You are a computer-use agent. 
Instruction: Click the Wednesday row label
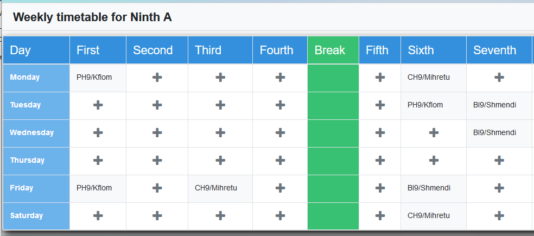31,132
